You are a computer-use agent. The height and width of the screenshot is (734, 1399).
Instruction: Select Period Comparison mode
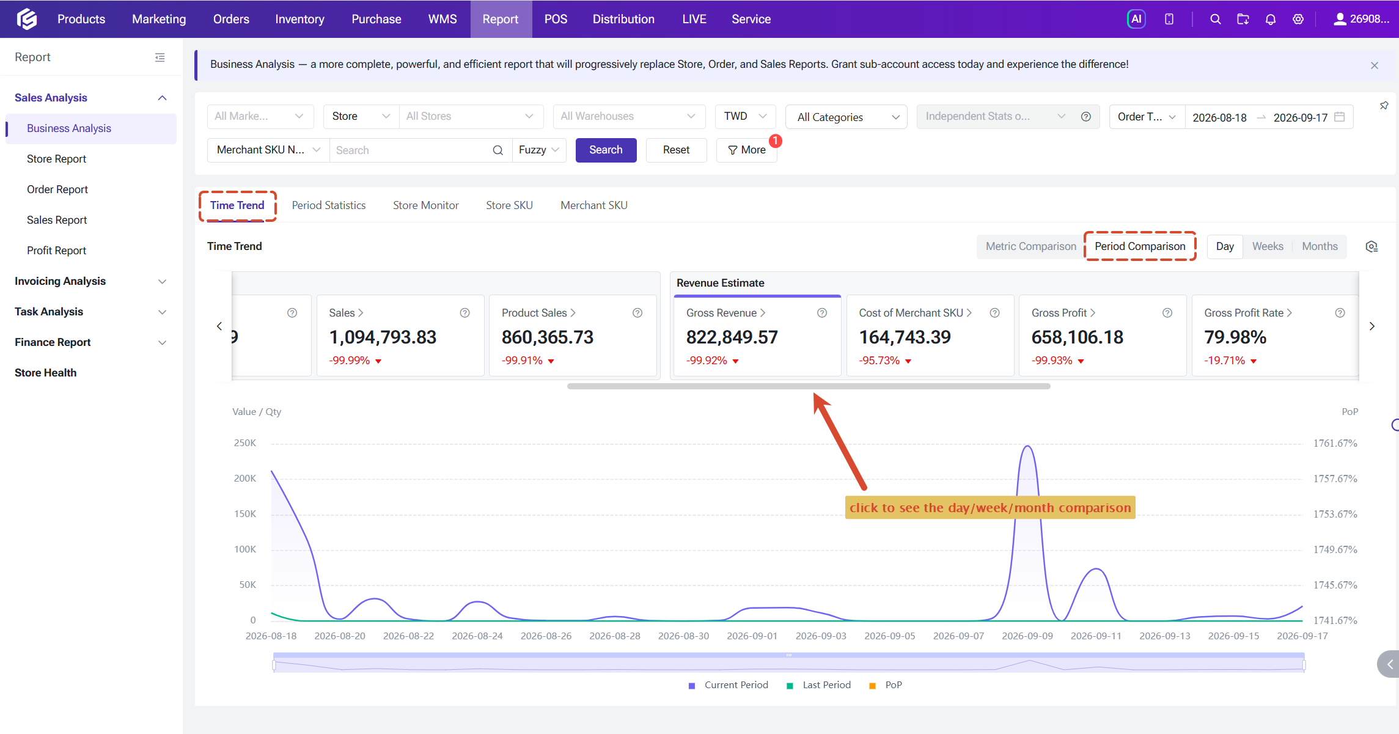1140,246
